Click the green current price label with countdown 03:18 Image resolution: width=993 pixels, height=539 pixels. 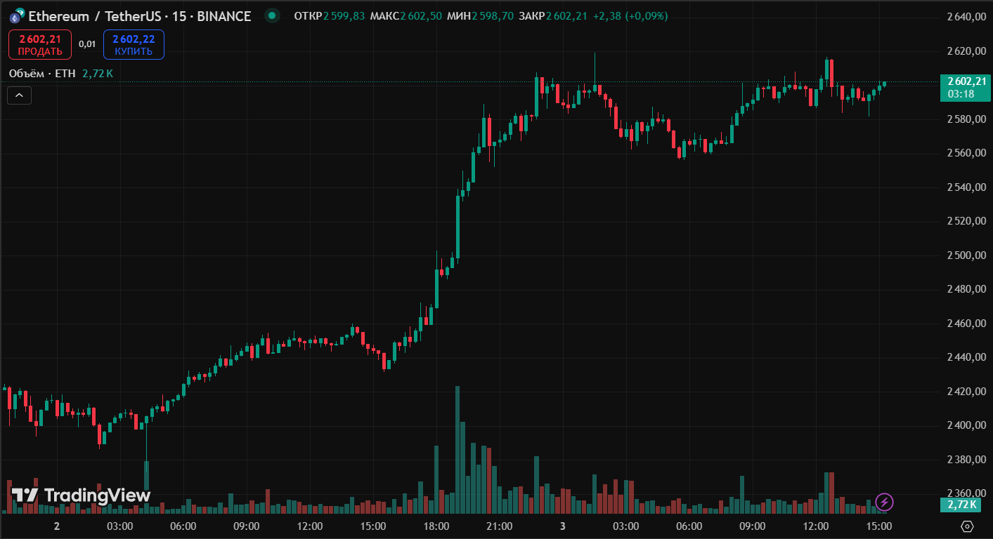coord(965,87)
